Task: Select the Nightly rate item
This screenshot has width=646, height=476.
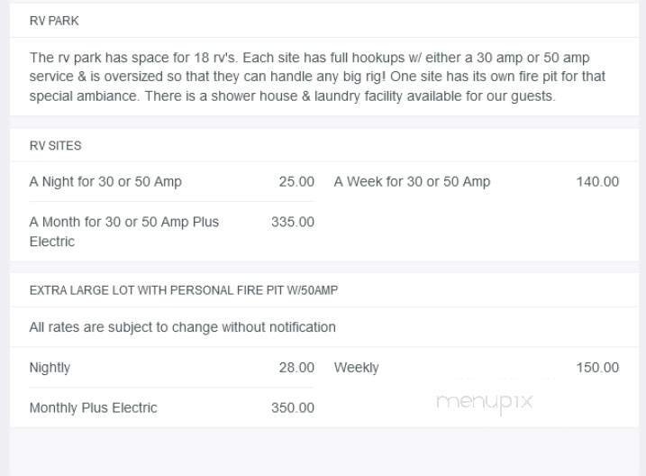Action: (50, 368)
